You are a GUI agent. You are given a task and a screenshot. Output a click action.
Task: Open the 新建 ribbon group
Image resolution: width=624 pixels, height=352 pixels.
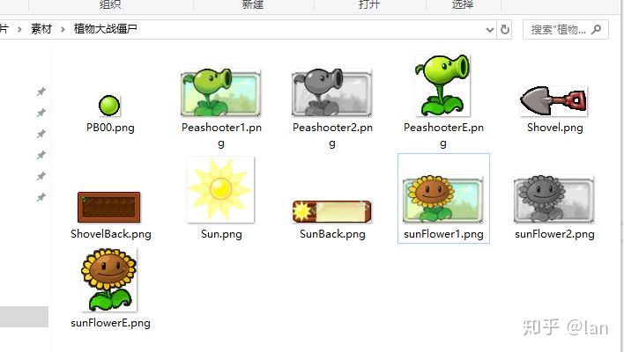pyautogui.click(x=253, y=4)
